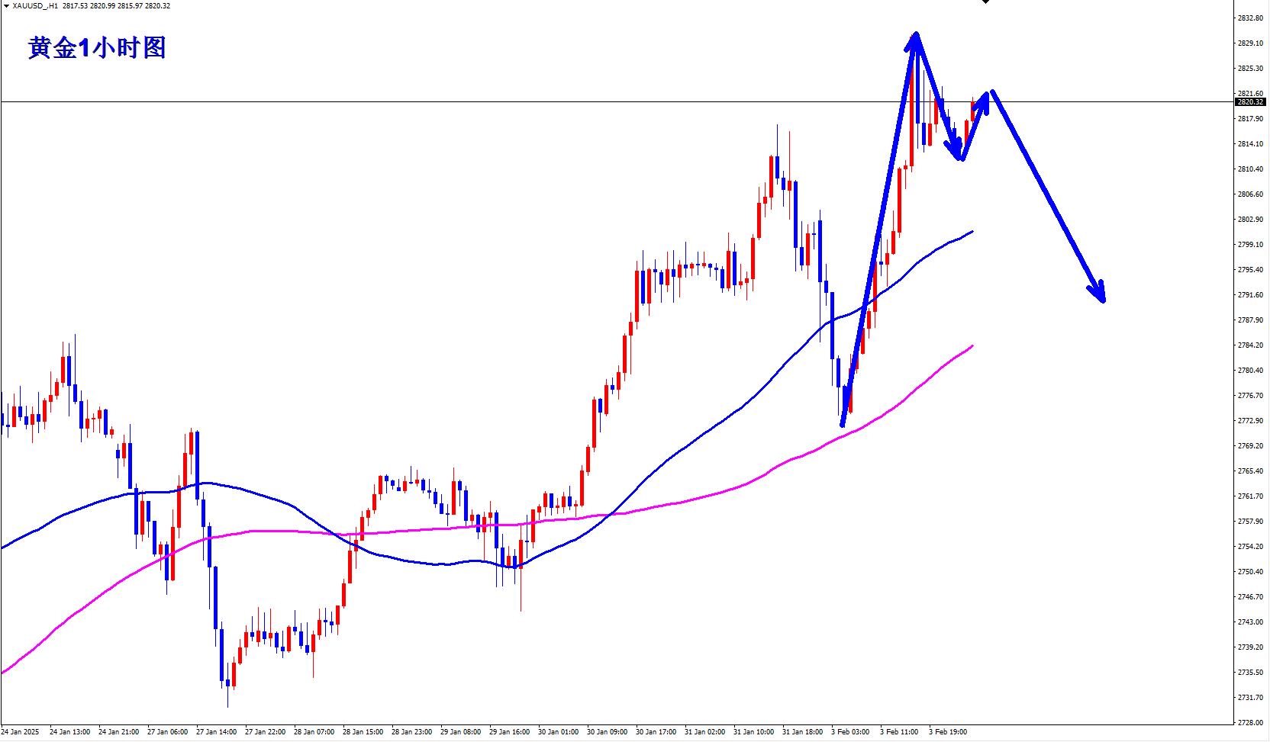
Task: Select the large downward projection arrow head
Action: click(x=1099, y=294)
